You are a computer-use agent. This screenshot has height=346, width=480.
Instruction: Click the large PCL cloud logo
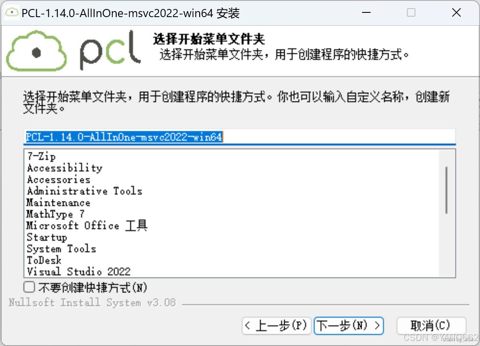pos(36,51)
